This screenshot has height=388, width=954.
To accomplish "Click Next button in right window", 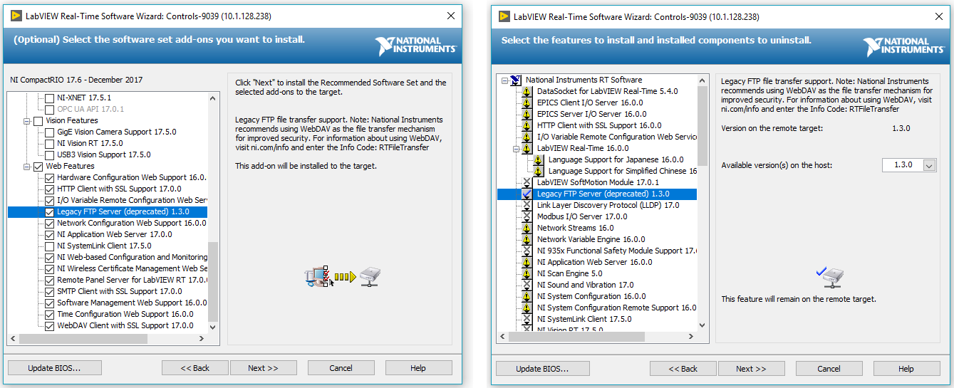I will (751, 369).
